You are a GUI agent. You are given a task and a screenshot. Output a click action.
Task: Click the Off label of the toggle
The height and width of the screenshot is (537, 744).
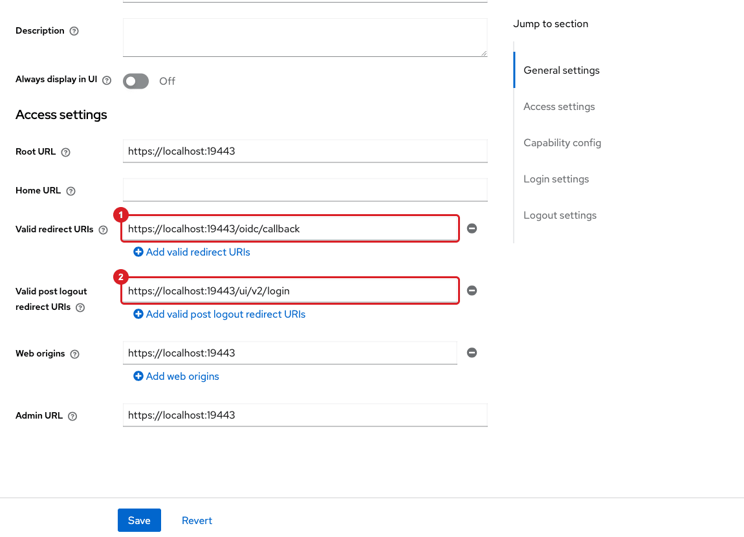click(x=167, y=81)
